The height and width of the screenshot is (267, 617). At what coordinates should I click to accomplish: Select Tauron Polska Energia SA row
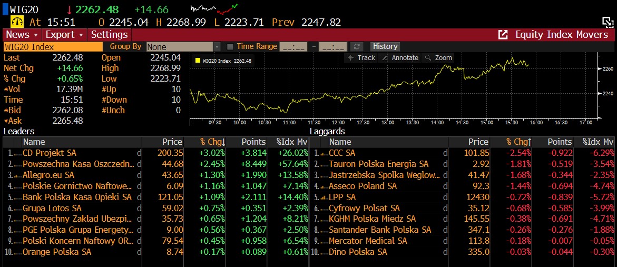click(x=463, y=164)
